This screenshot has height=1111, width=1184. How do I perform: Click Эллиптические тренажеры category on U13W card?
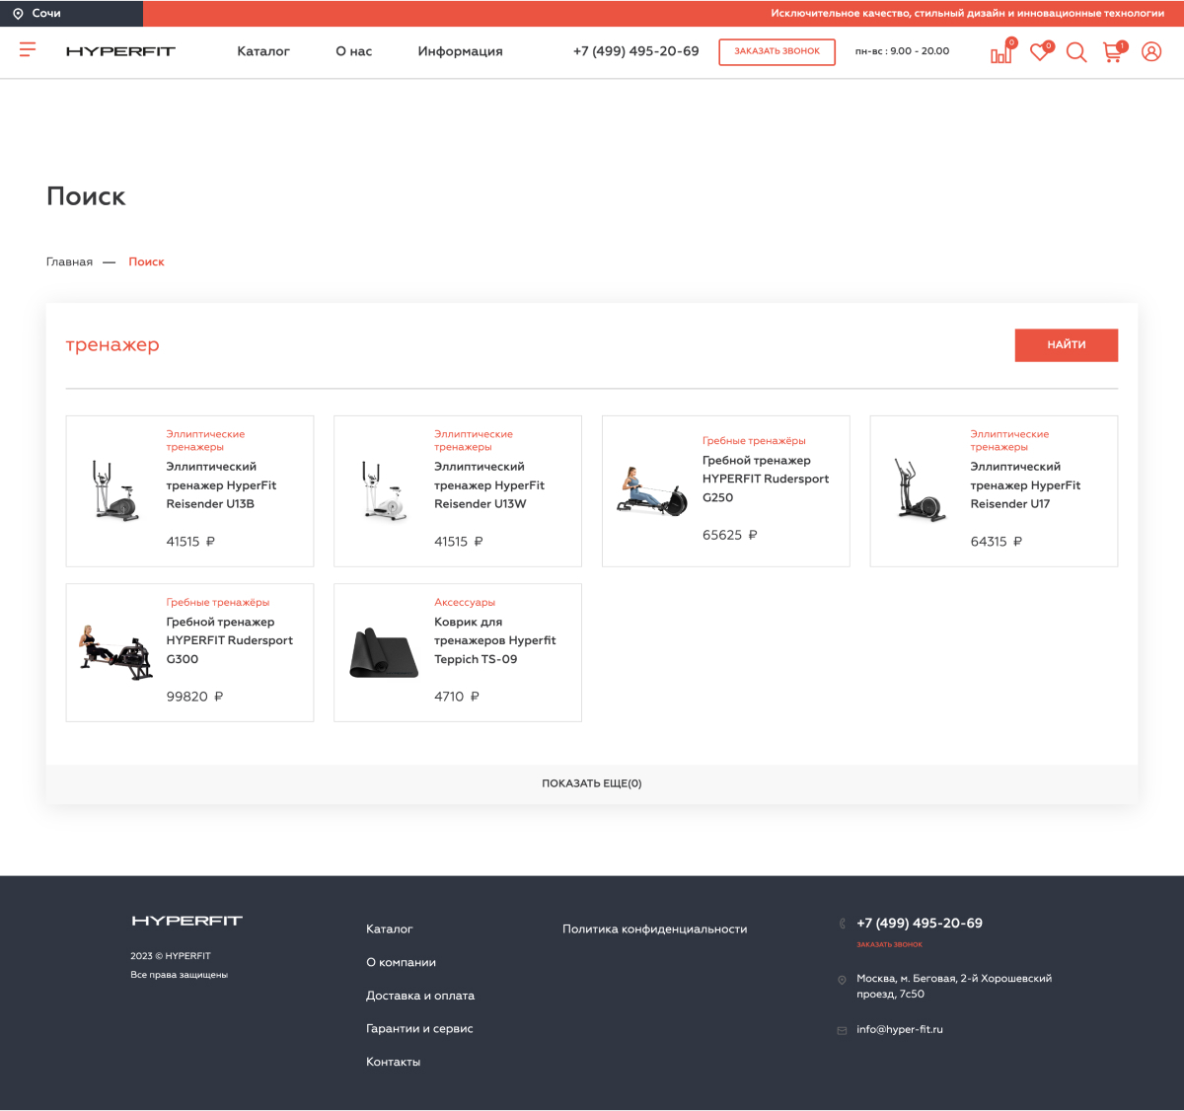(474, 440)
